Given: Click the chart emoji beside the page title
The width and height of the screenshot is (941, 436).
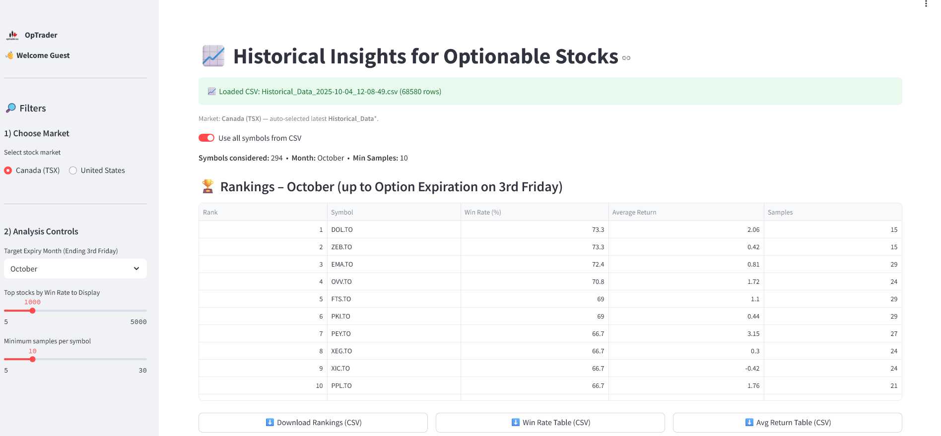Looking at the screenshot, I should tap(213, 56).
